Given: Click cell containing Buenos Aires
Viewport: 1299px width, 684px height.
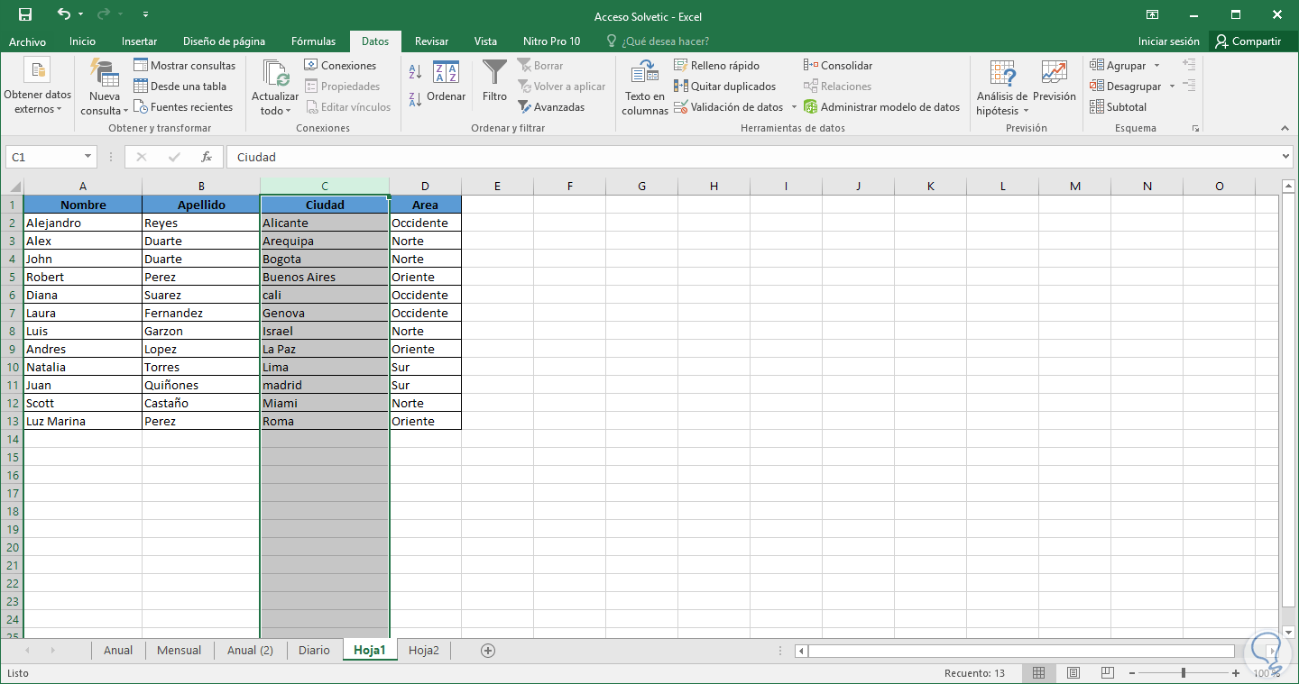Looking at the screenshot, I should tap(325, 277).
